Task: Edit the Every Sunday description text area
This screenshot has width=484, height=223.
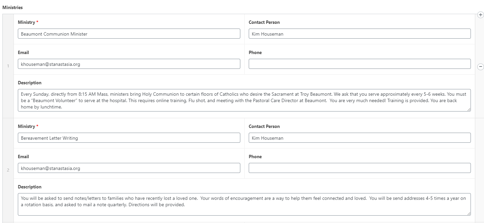Action: pyautogui.click(x=244, y=100)
